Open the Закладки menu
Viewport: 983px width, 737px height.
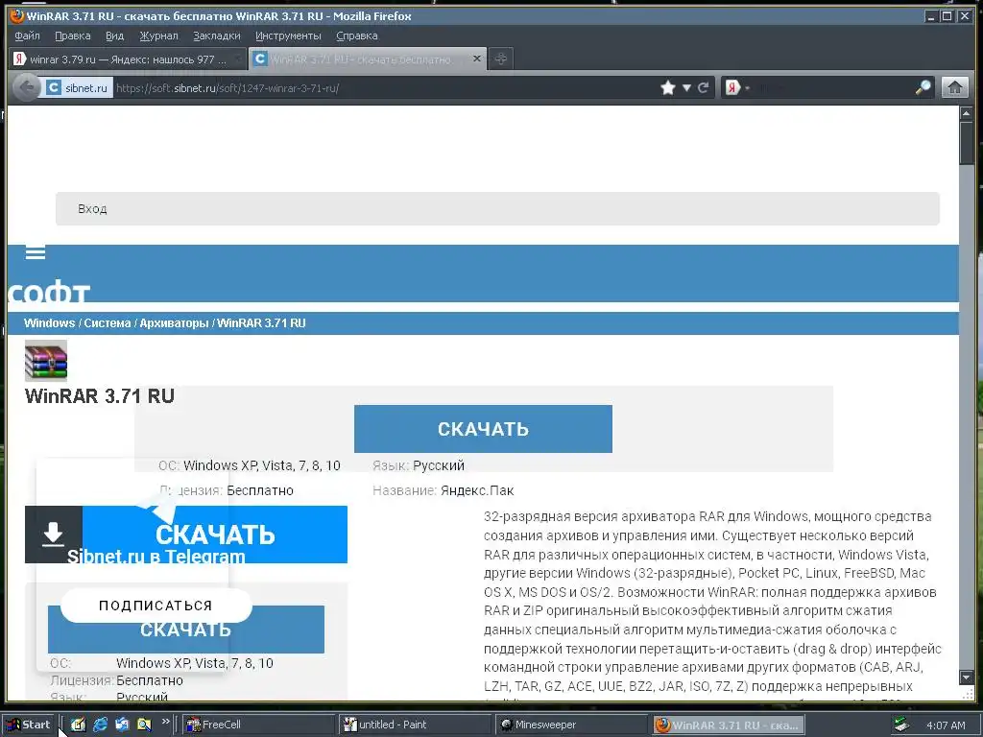click(216, 36)
